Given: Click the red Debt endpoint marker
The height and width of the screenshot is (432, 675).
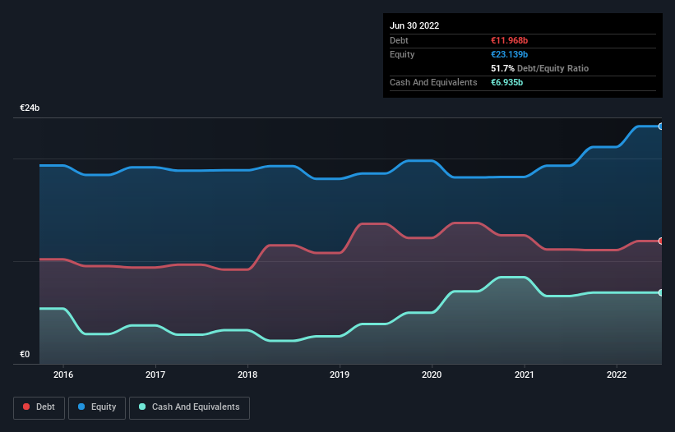Looking at the screenshot, I should tap(661, 241).
